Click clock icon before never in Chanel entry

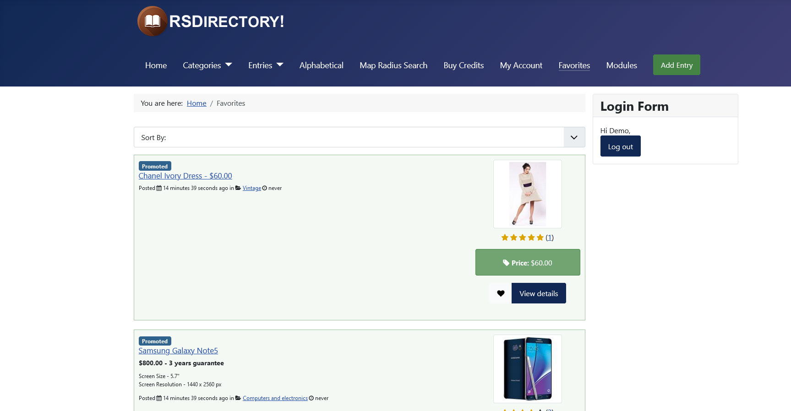click(x=265, y=188)
